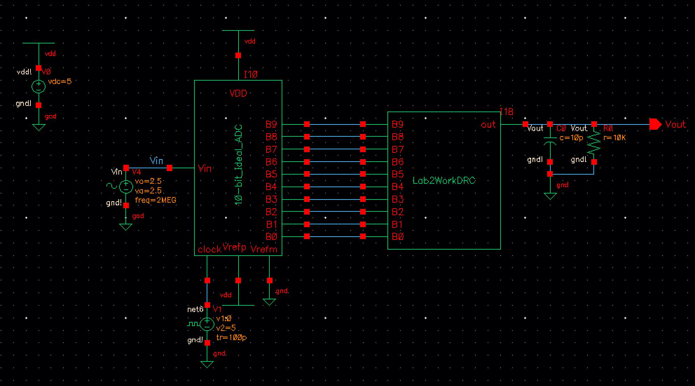Select the 10-bit_Ideal_ADC block label

(x=239, y=165)
